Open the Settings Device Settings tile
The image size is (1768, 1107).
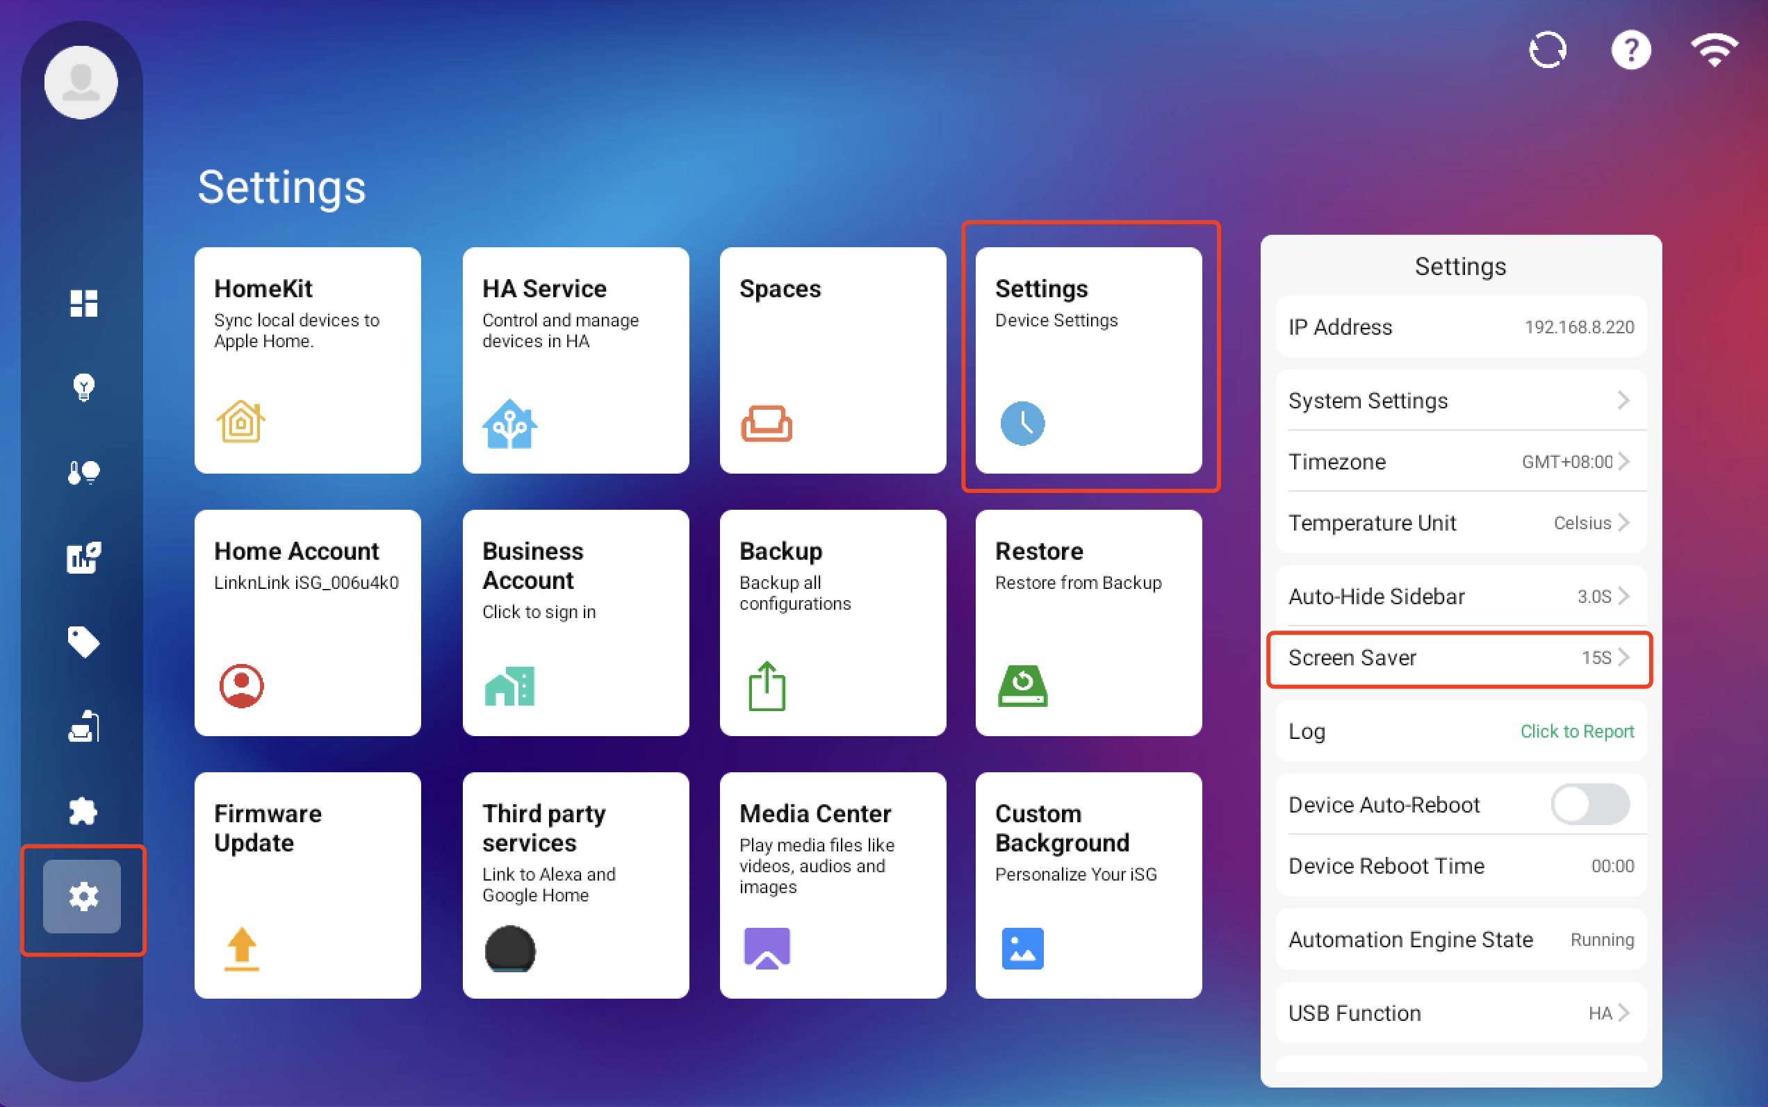[1088, 360]
